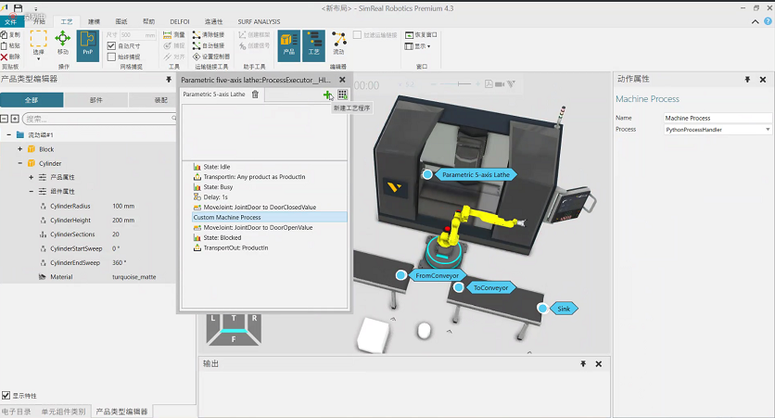Open 设置控制器 in the ribbon

pos(211,57)
